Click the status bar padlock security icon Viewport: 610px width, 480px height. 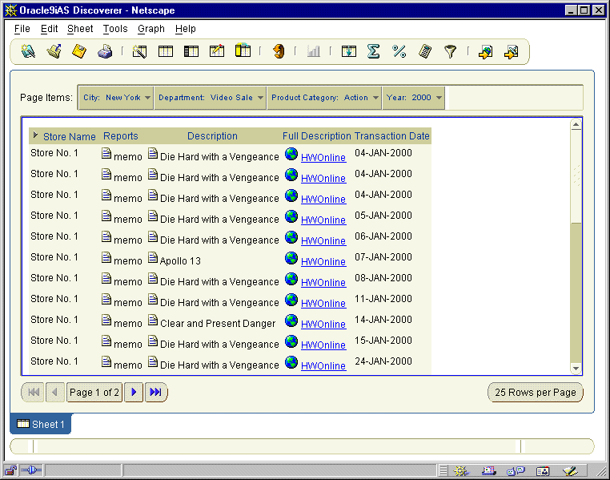point(10,470)
